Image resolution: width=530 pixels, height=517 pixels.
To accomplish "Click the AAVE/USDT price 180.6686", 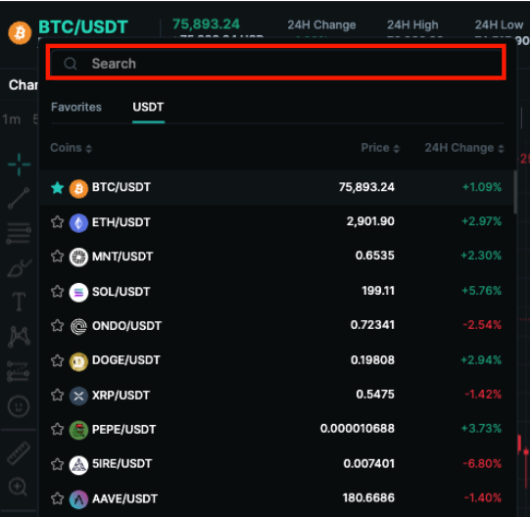I will tap(368, 498).
